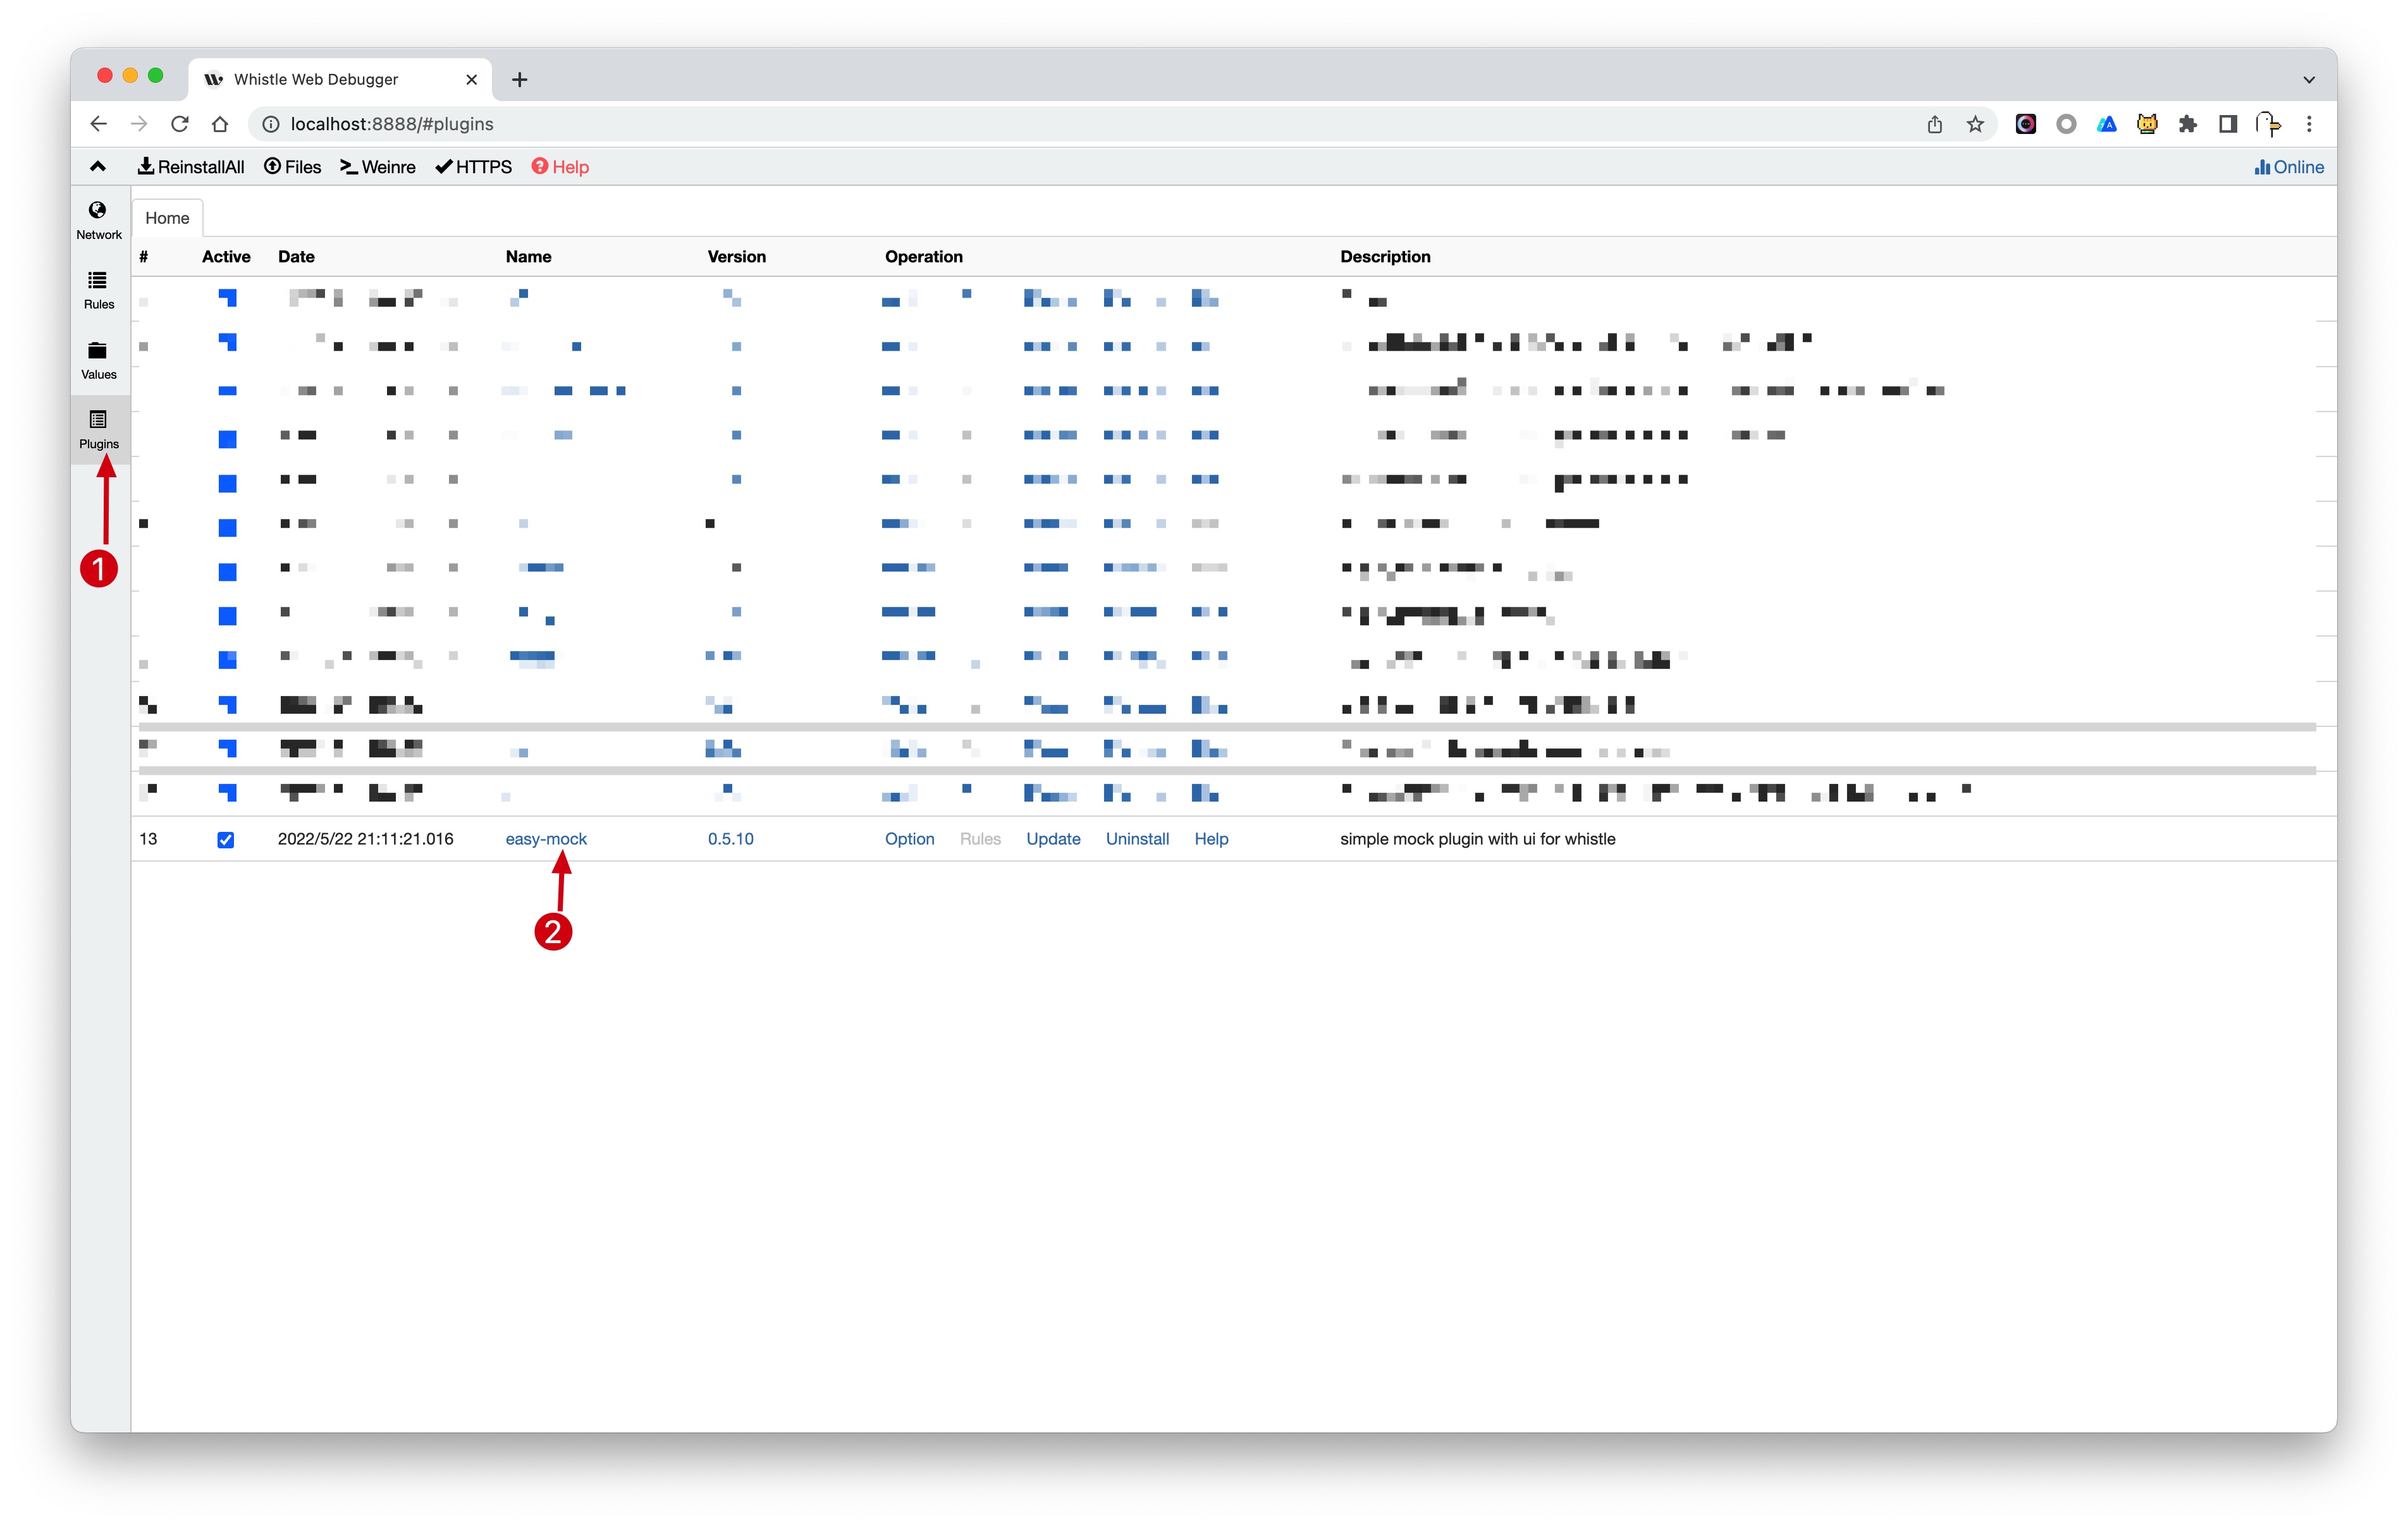Collapse the top menu with up chevron
Screen dimensions: 2408x1526
pos(98,167)
